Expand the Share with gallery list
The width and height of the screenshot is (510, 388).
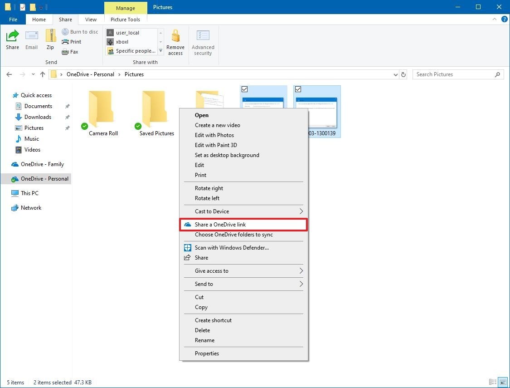point(160,51)
